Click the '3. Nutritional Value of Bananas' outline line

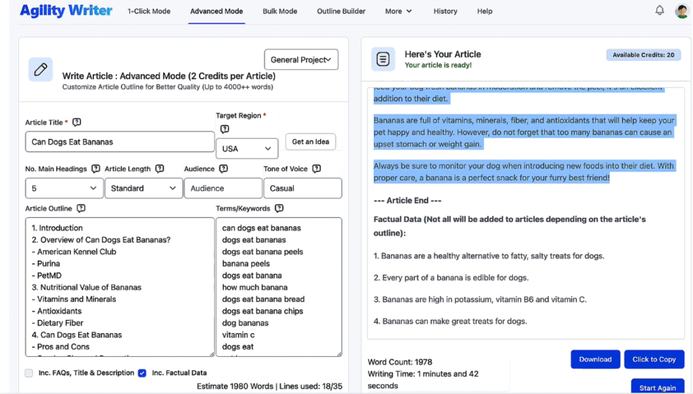87,288
